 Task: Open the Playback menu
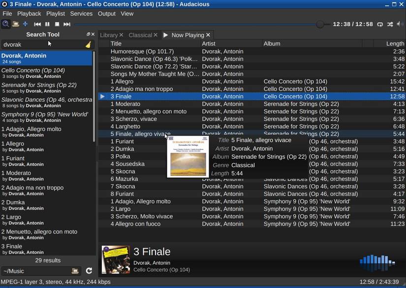pos(29,13)
